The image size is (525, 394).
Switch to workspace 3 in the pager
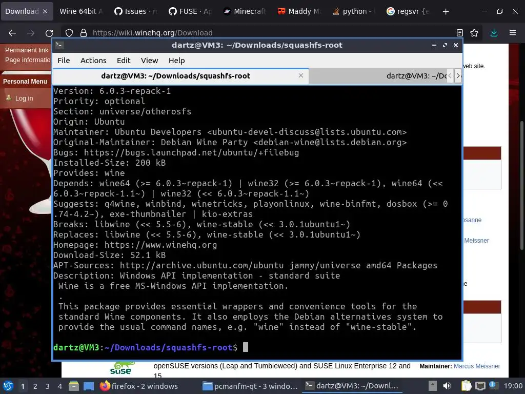point(47,386)
